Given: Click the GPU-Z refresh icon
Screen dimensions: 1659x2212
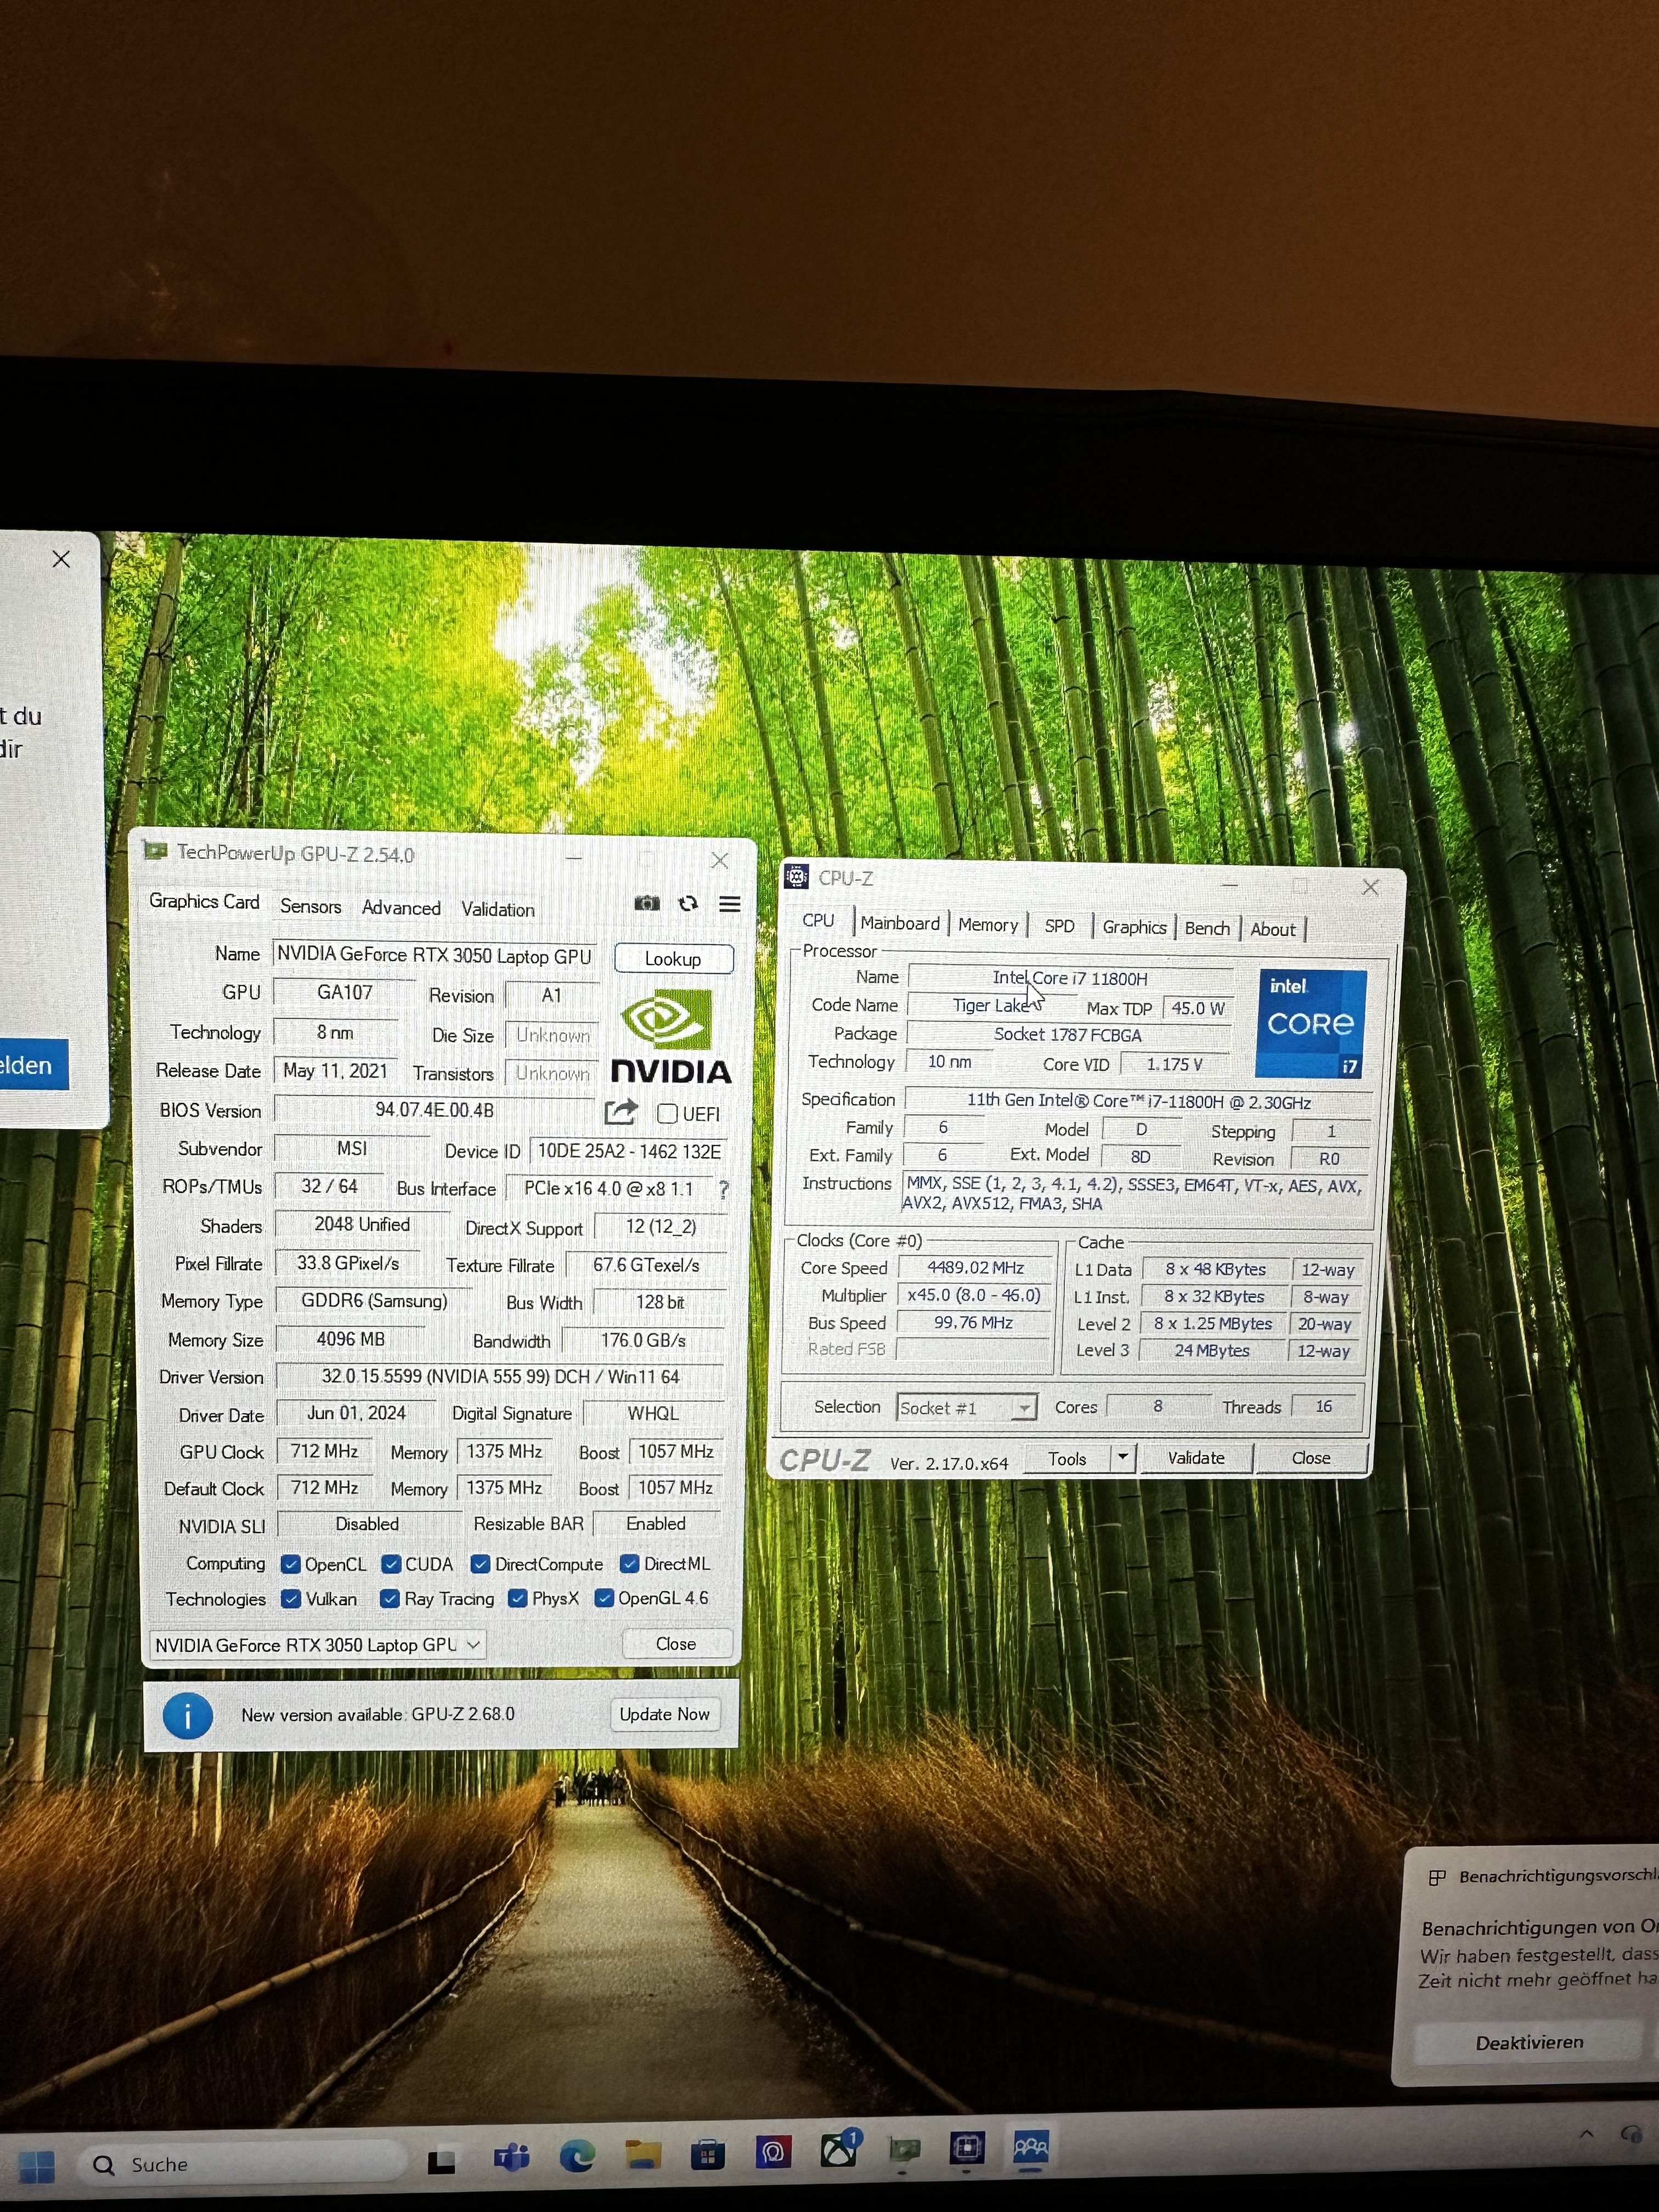Looking at the screenshot, I should coord(688,903).
